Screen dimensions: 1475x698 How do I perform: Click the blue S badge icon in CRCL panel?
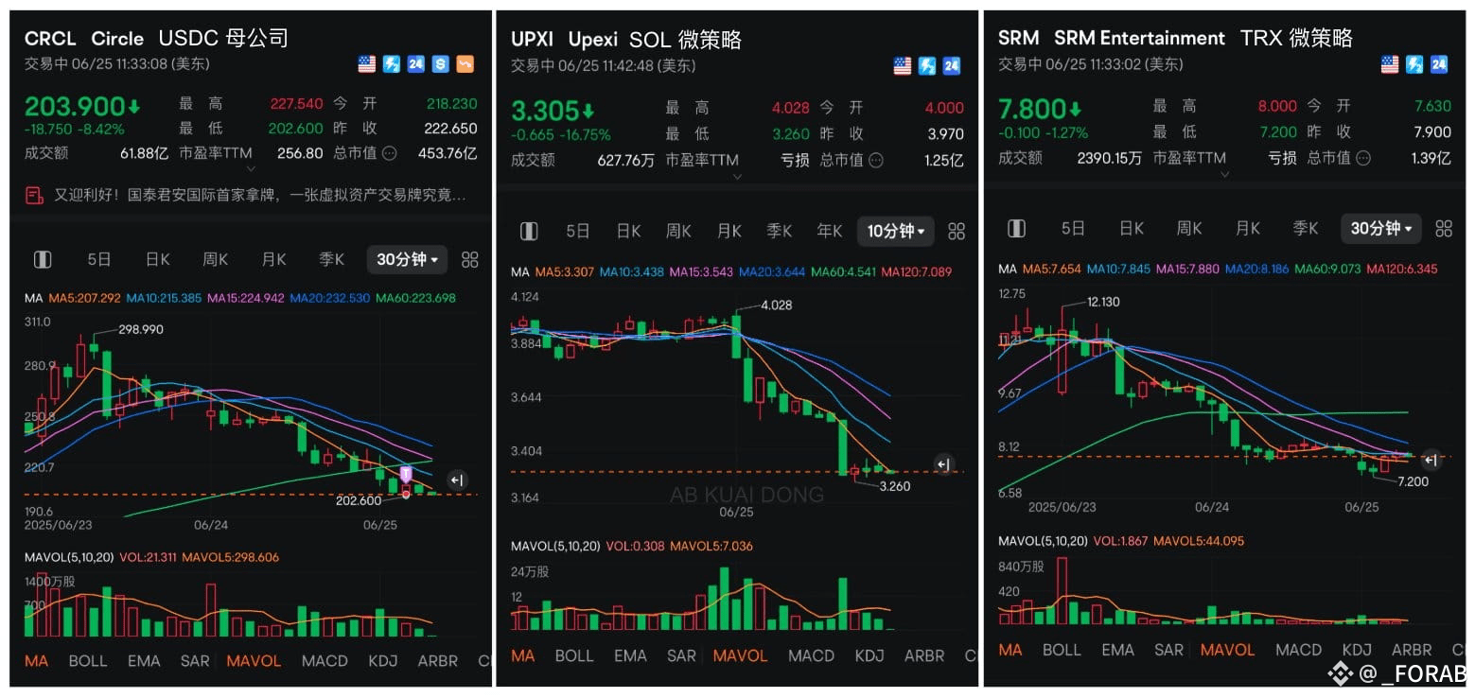(x=441, y=64)
